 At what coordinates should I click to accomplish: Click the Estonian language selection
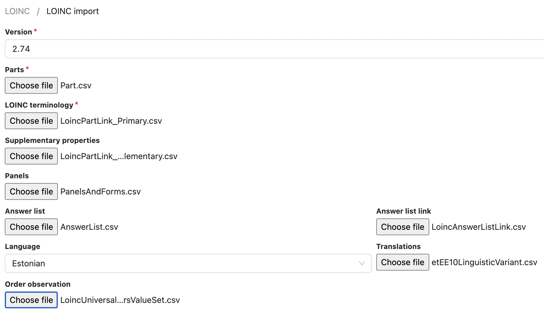29,263
